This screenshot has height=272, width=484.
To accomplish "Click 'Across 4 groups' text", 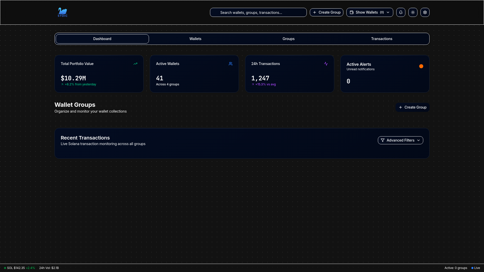I will point(167,84).
